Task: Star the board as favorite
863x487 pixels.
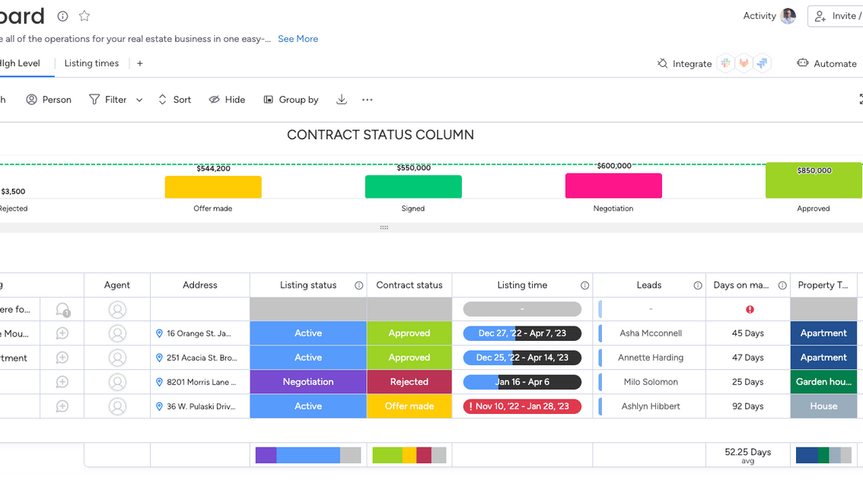Action: [x=84, y=16]
